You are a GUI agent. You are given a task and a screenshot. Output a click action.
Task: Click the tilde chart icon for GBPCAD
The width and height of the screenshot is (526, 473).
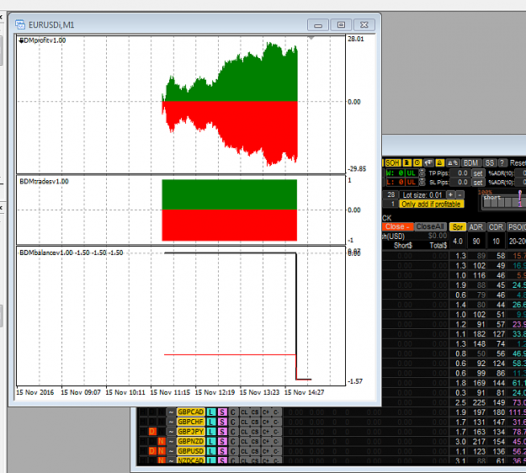171,412
